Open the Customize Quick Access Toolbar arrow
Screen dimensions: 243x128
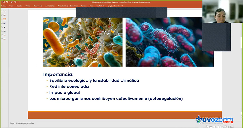(19, 2)
